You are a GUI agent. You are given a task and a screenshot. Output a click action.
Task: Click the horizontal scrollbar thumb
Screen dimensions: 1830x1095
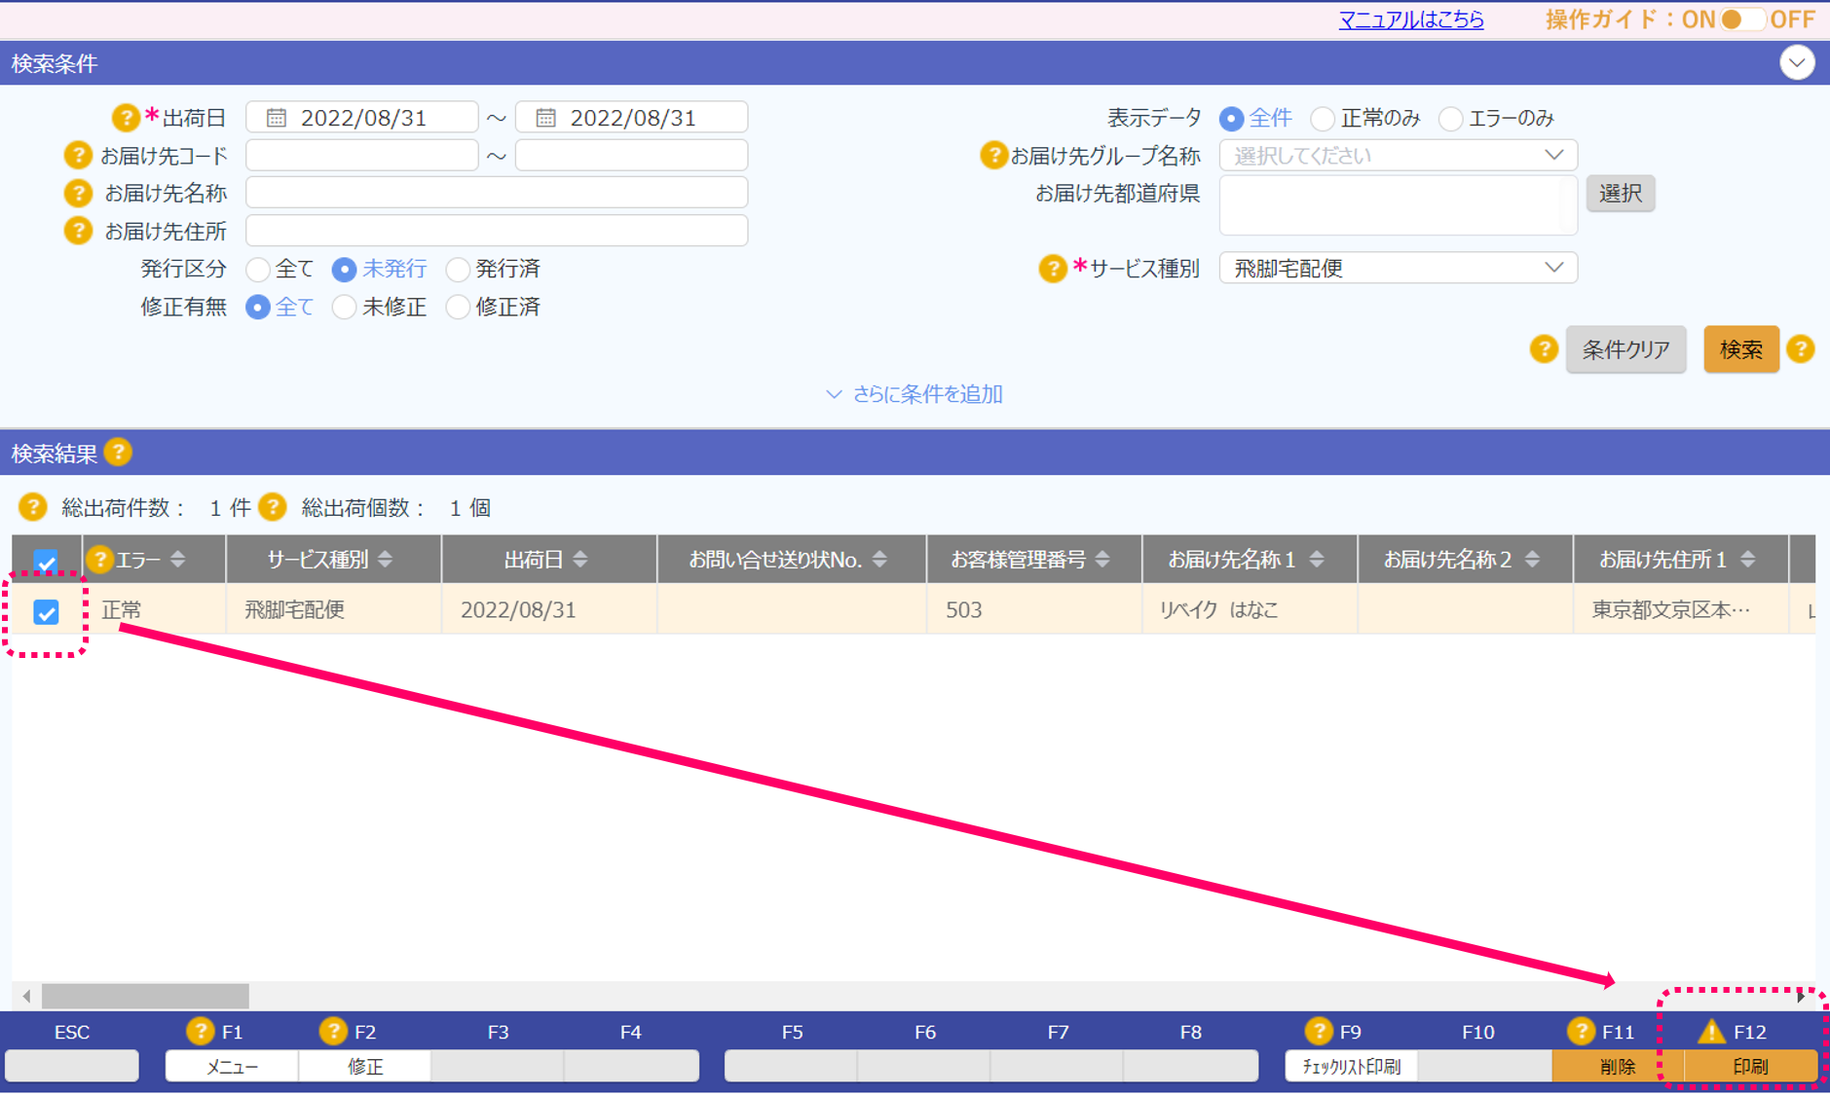point(145,996)
